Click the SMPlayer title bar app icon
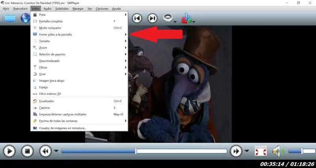This screenshot has height=168, width=316. (2, 3)
